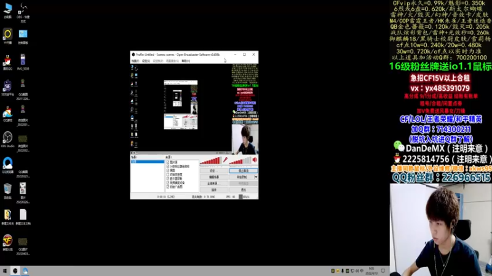
Task: Select the QQ Games desktop icon
Action: 7,114
